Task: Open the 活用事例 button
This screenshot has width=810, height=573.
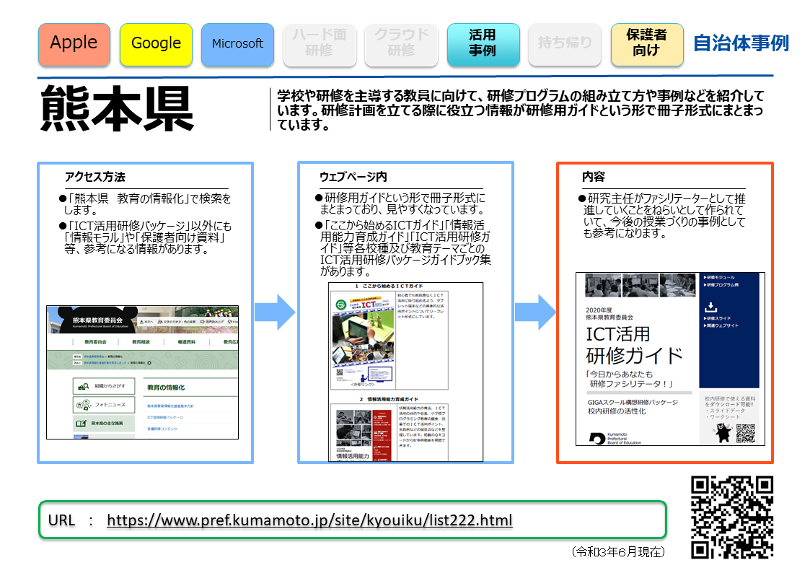Action: pos(483,44)
